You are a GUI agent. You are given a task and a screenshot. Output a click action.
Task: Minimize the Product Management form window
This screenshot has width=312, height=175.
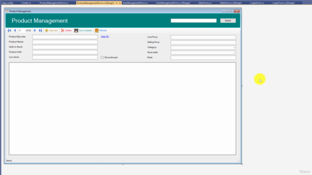pos(224,11)
